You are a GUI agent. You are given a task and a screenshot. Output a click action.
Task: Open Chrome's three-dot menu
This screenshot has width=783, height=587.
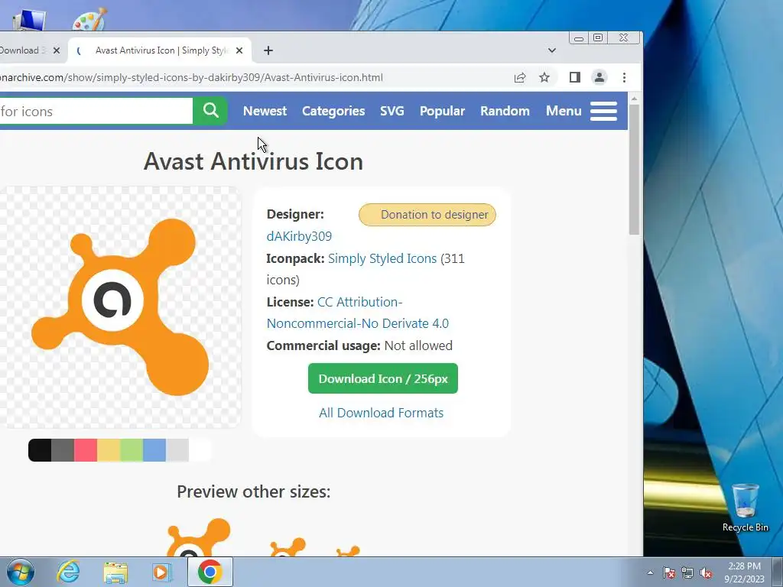624,77
